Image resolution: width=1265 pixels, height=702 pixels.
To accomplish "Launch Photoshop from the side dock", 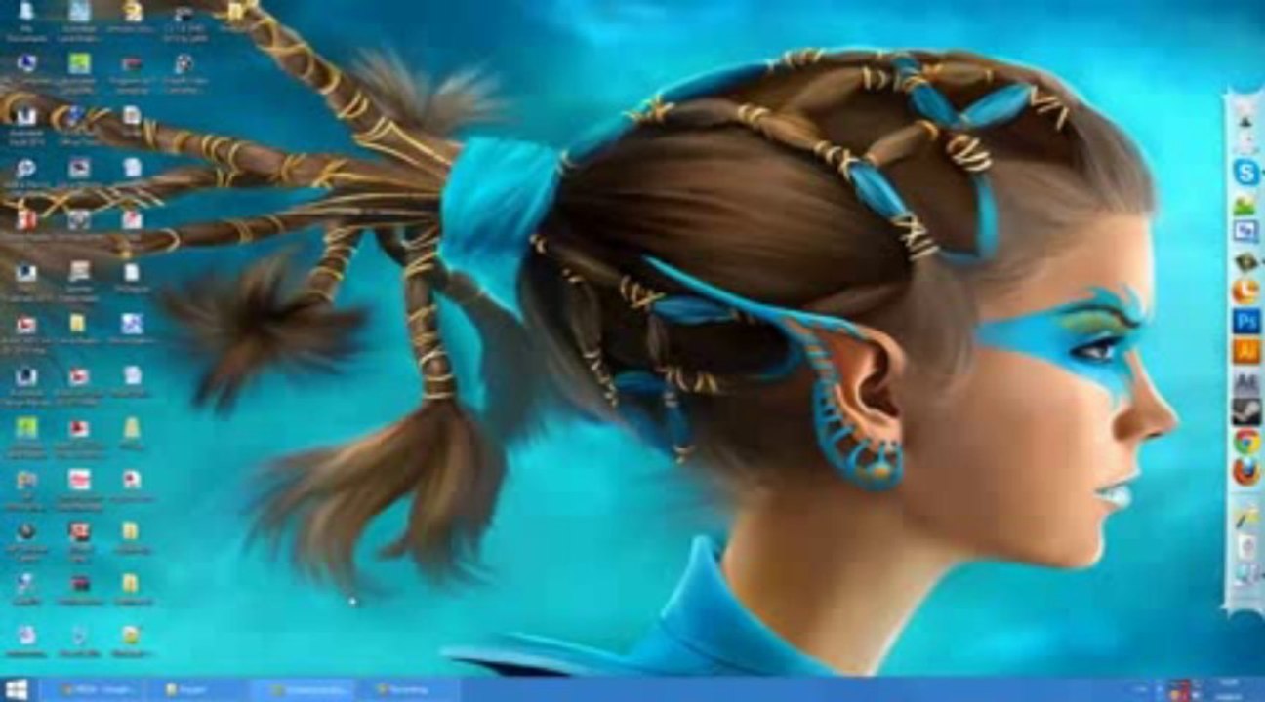I will point(1246,321).
